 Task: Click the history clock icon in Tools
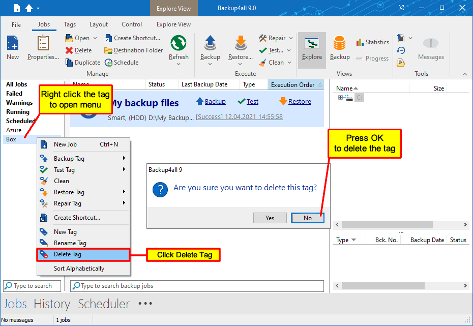[401, 50]
